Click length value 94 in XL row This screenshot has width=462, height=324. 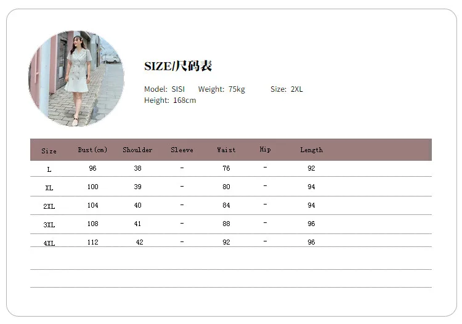tap(312, 187)
